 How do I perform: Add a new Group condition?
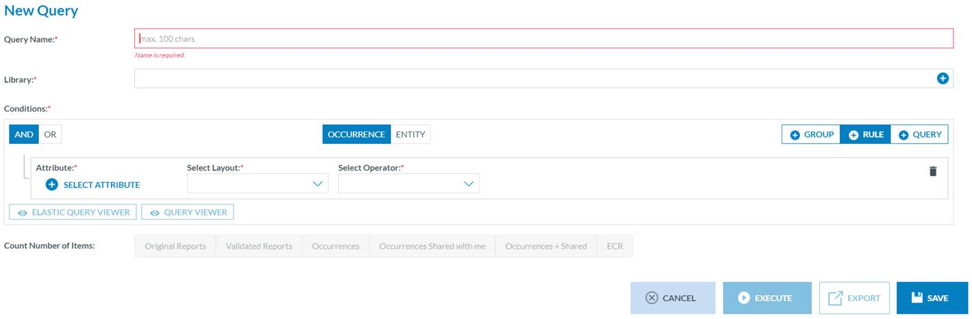click(811, 134)
